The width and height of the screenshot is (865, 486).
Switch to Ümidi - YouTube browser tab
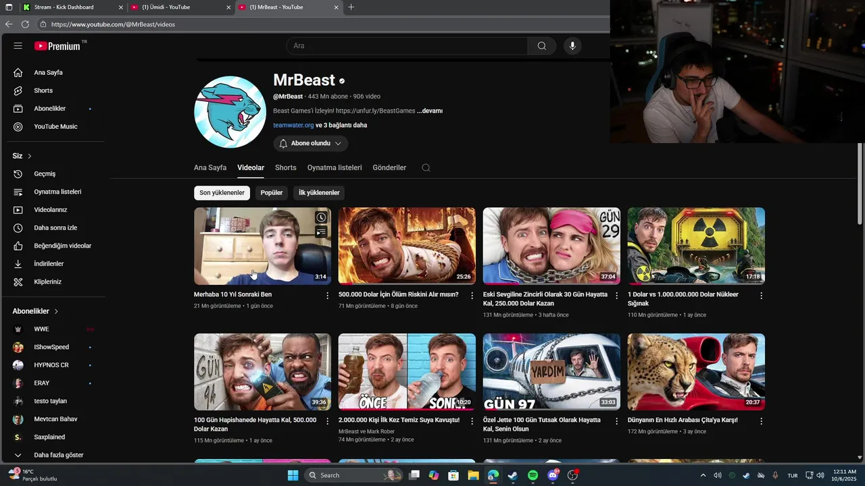pyautogui.click(x=180, y=7)
